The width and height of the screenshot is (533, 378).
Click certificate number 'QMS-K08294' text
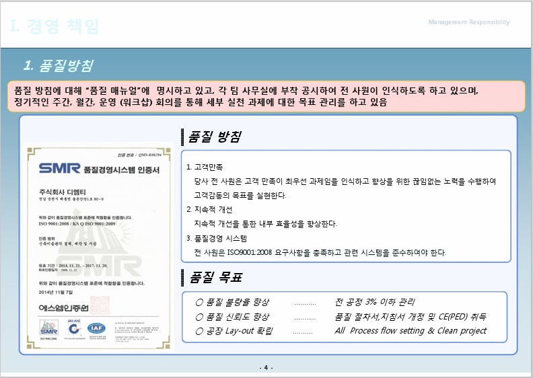150,155
